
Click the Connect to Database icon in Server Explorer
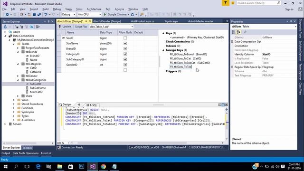[17, 27]
